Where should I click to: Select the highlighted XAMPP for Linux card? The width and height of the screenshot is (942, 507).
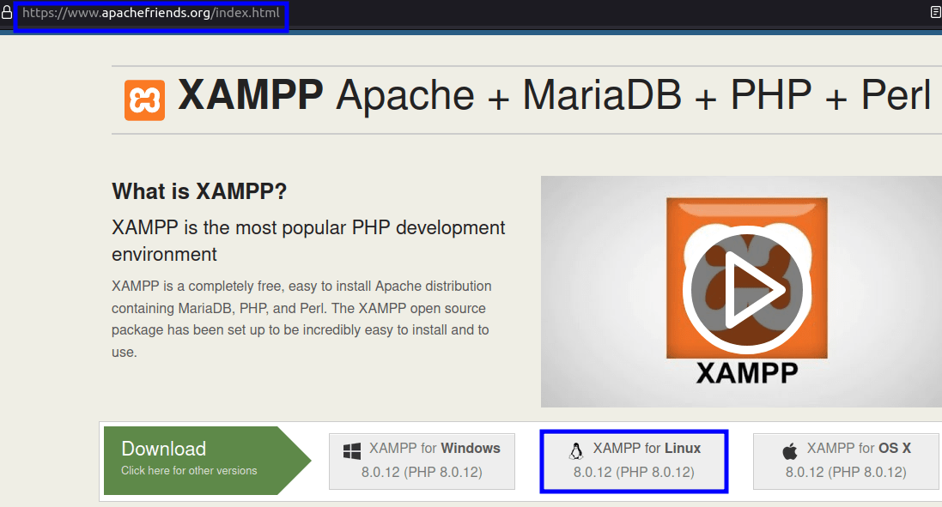point(634,459)
